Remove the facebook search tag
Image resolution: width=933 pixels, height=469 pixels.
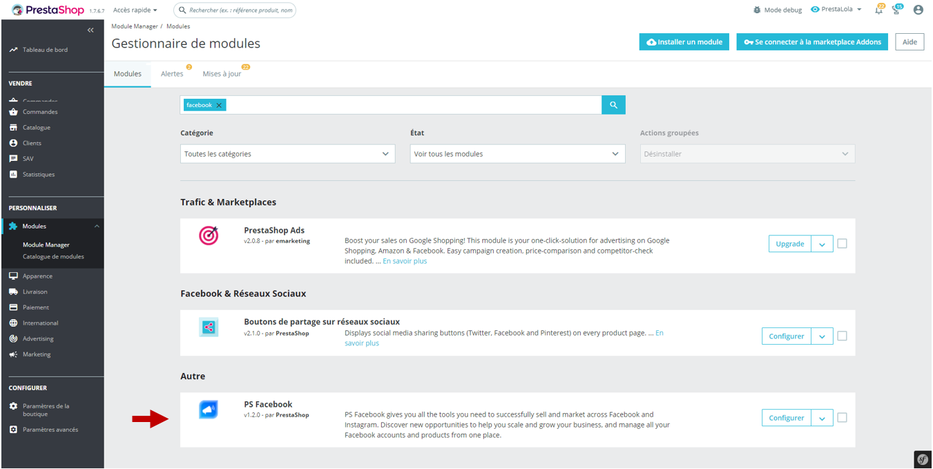coord(219,105)
